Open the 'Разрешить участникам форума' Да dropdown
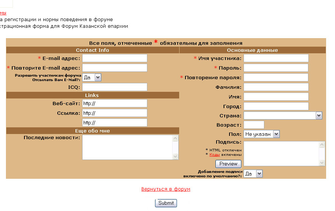Screen dimensions: 335x211 [x=92, y=77]
